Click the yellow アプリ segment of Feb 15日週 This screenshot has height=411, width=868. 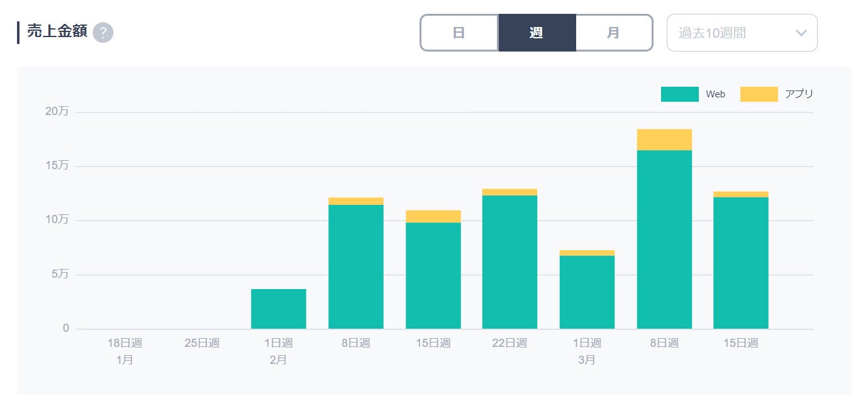pyautogui.click(x=433, y=216)
